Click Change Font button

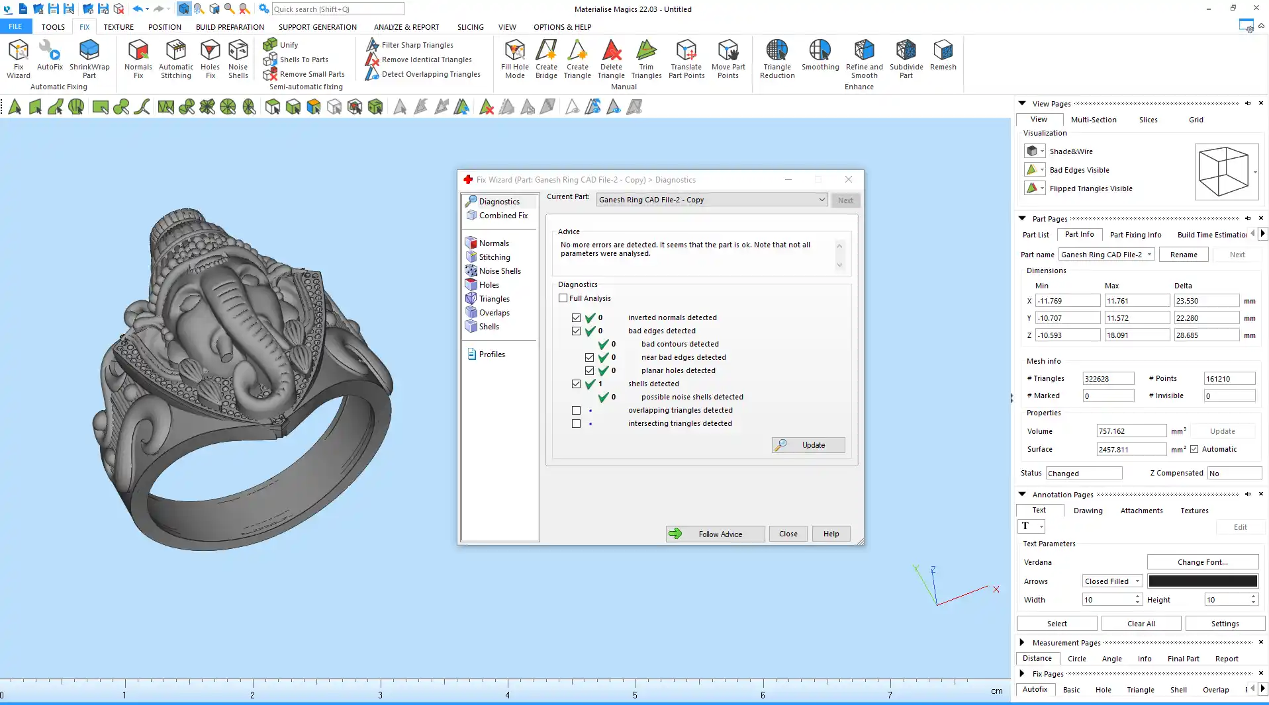[x=1202, y=562]
